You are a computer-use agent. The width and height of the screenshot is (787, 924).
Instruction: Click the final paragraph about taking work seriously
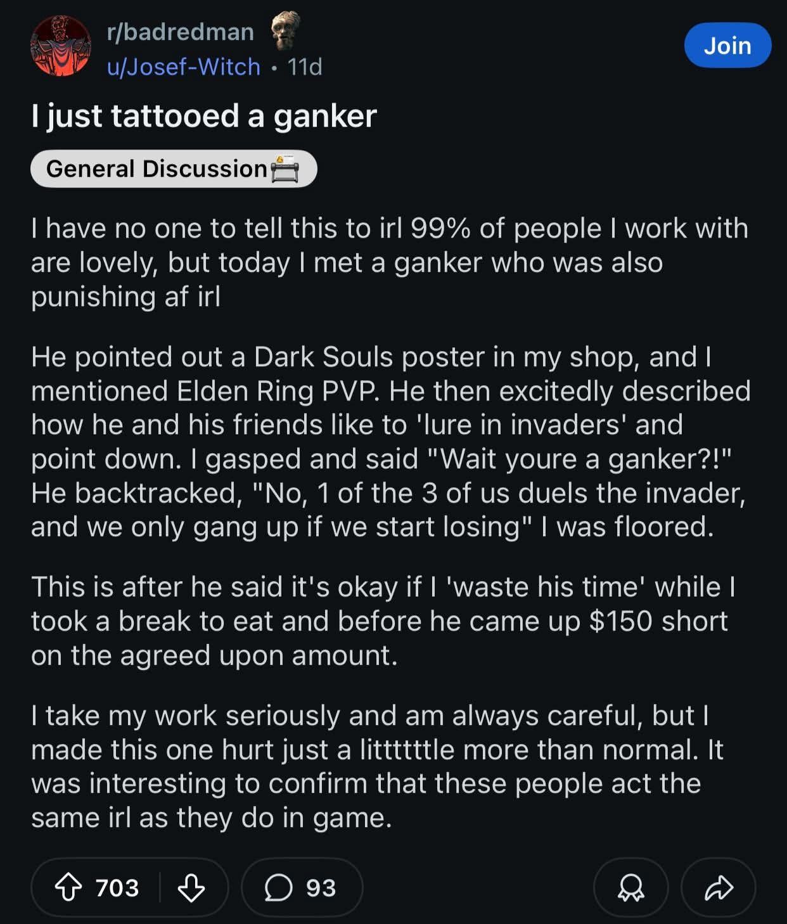click(x=378, y=766)
